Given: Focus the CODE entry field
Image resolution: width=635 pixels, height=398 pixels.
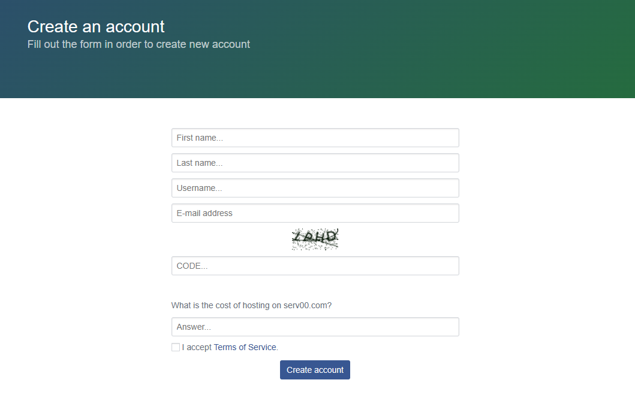Looking at the screenshot, I should point(315,266).
